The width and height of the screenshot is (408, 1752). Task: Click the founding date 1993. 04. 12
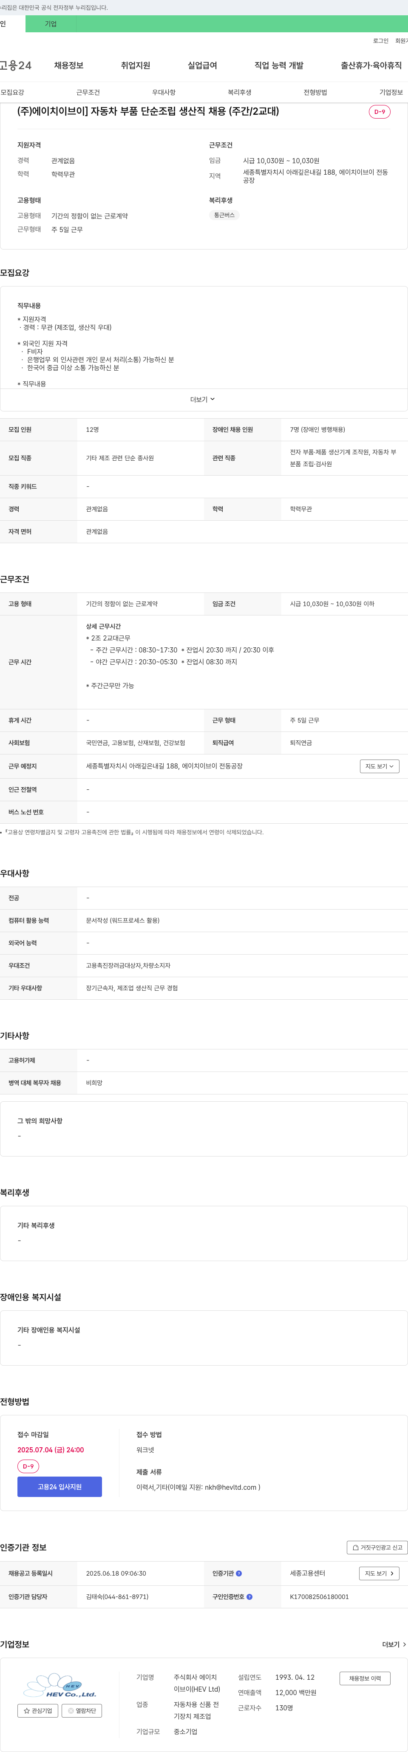point(295,1677)
